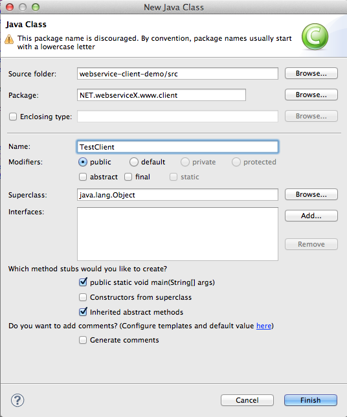Click the green Java class icon

(x=315, y=37)
